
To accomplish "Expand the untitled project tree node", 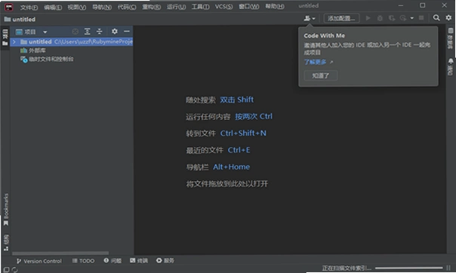I will point(14,41).
